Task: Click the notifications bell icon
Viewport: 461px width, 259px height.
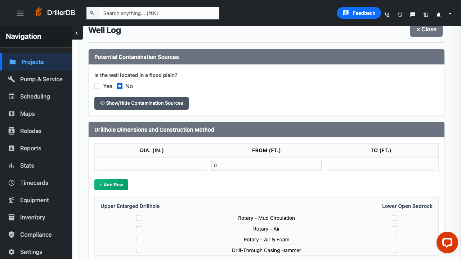Action: 438,15
